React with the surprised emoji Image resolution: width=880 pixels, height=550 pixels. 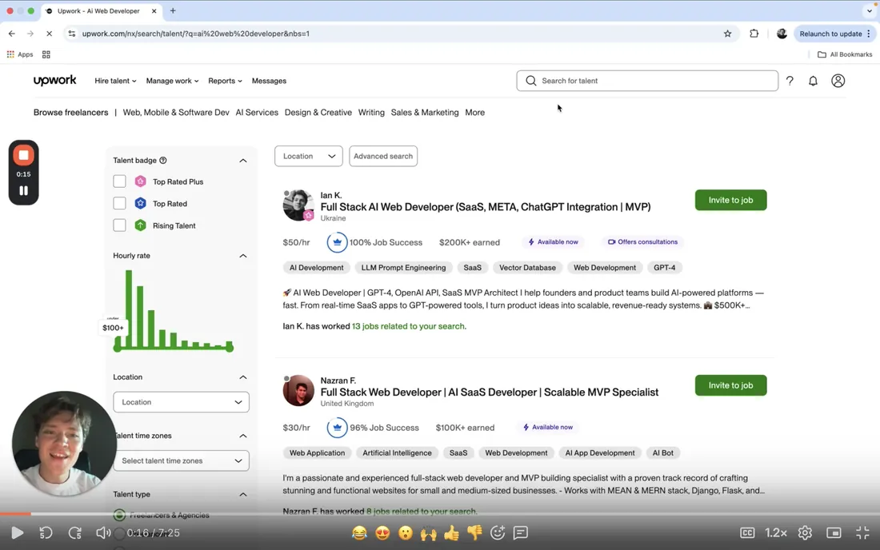click(x=406, y=532)
